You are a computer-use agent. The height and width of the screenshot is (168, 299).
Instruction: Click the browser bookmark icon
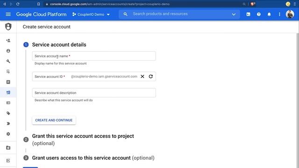click(38, 4)
